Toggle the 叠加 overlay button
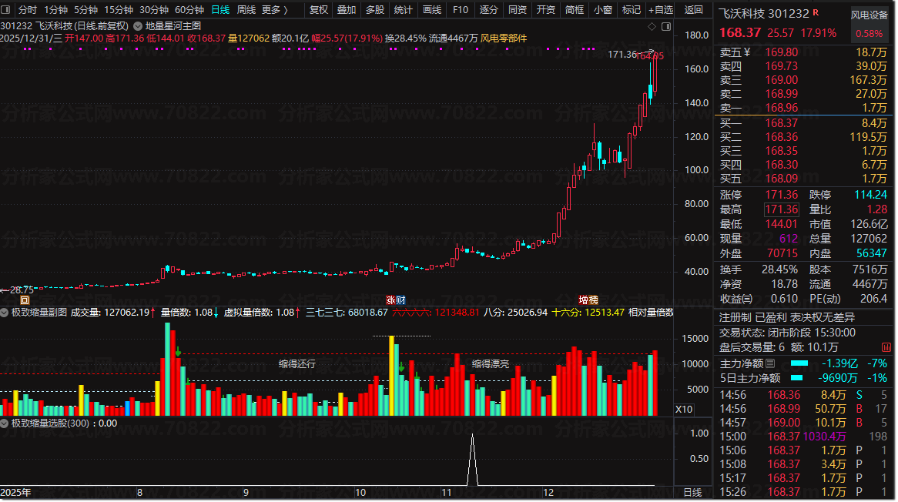Viewport: 898px width, 502px height. pyautogui.click(x=347, y=10)
